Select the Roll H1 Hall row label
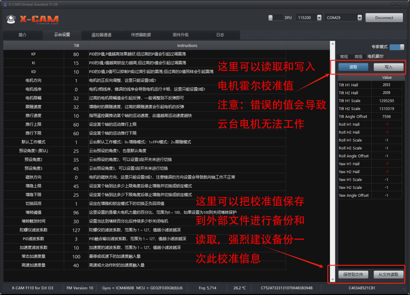The image size is (410, 295). tap(349, 124)
